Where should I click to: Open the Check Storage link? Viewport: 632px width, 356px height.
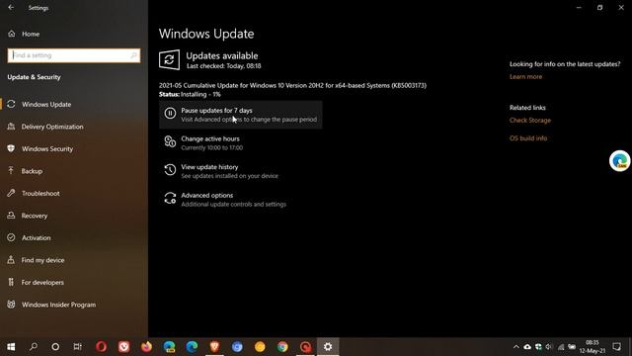pos(530,121)
